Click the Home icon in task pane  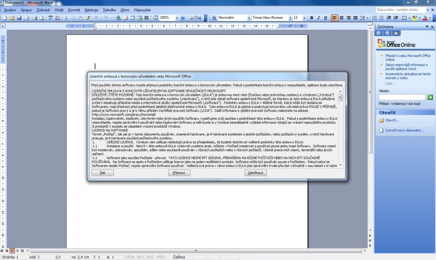[x=396, y=33]
